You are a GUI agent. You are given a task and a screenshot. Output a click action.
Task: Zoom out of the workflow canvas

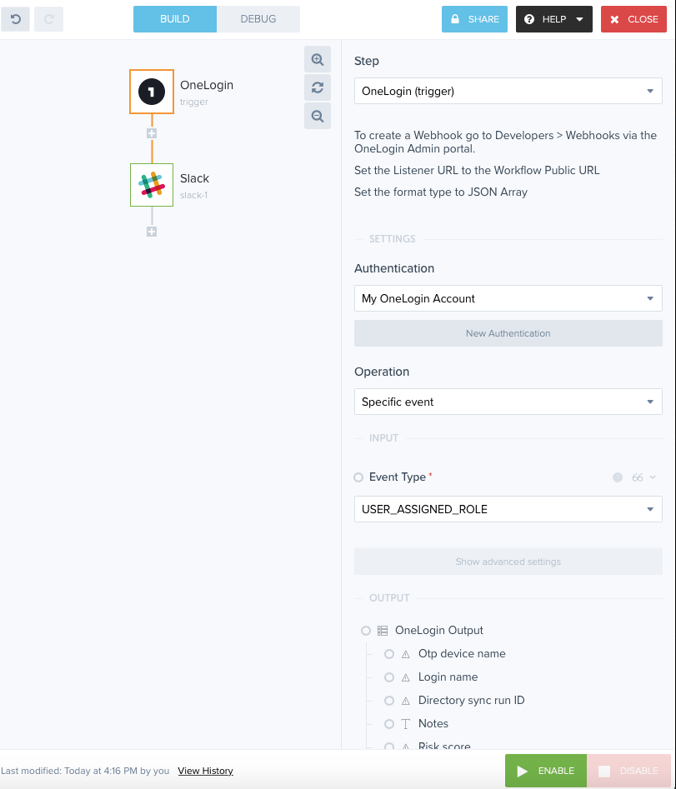(x=318, y=117)
